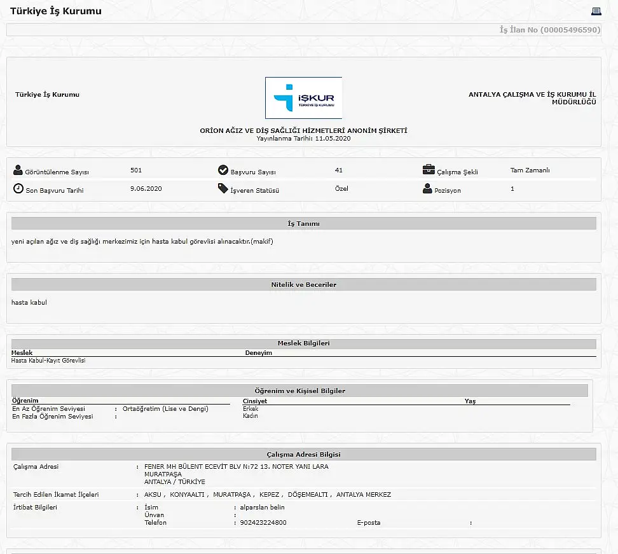Click the Türkiye İş Kurumu page title

point(55,11)
